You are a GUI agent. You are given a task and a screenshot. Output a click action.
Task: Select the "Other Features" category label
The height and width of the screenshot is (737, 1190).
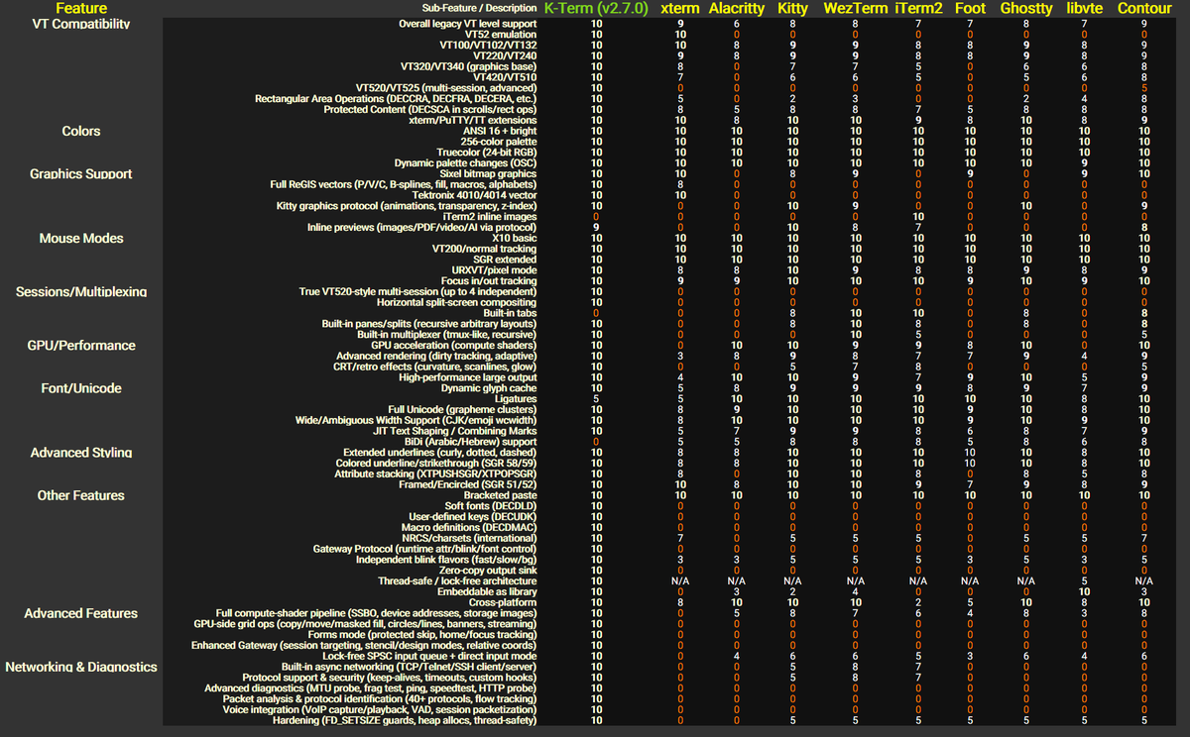coord(81,495)
